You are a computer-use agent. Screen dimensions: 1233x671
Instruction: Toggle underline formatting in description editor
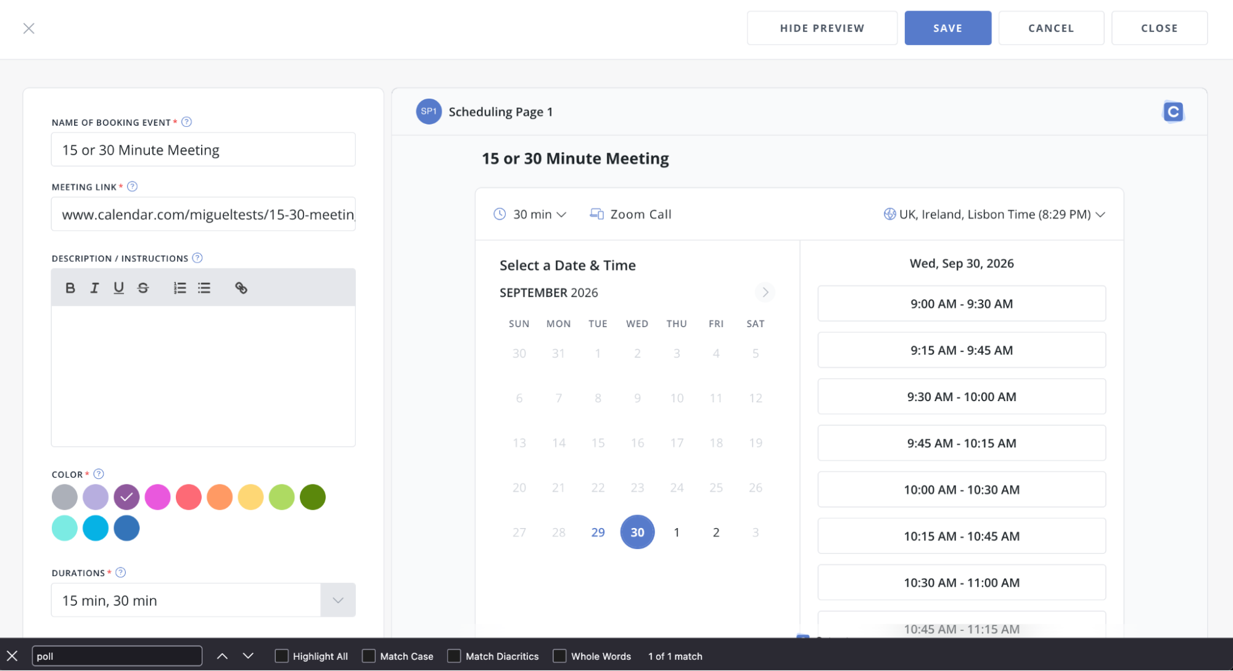(x=118, y=288)
